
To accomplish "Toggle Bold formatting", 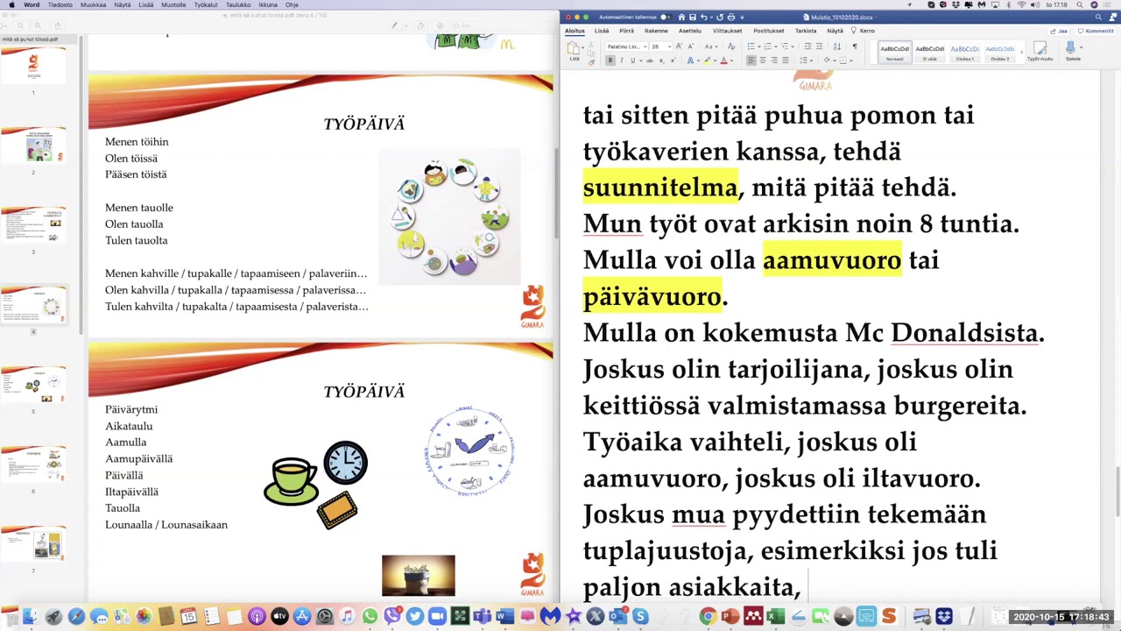I will tap(610, 60).
